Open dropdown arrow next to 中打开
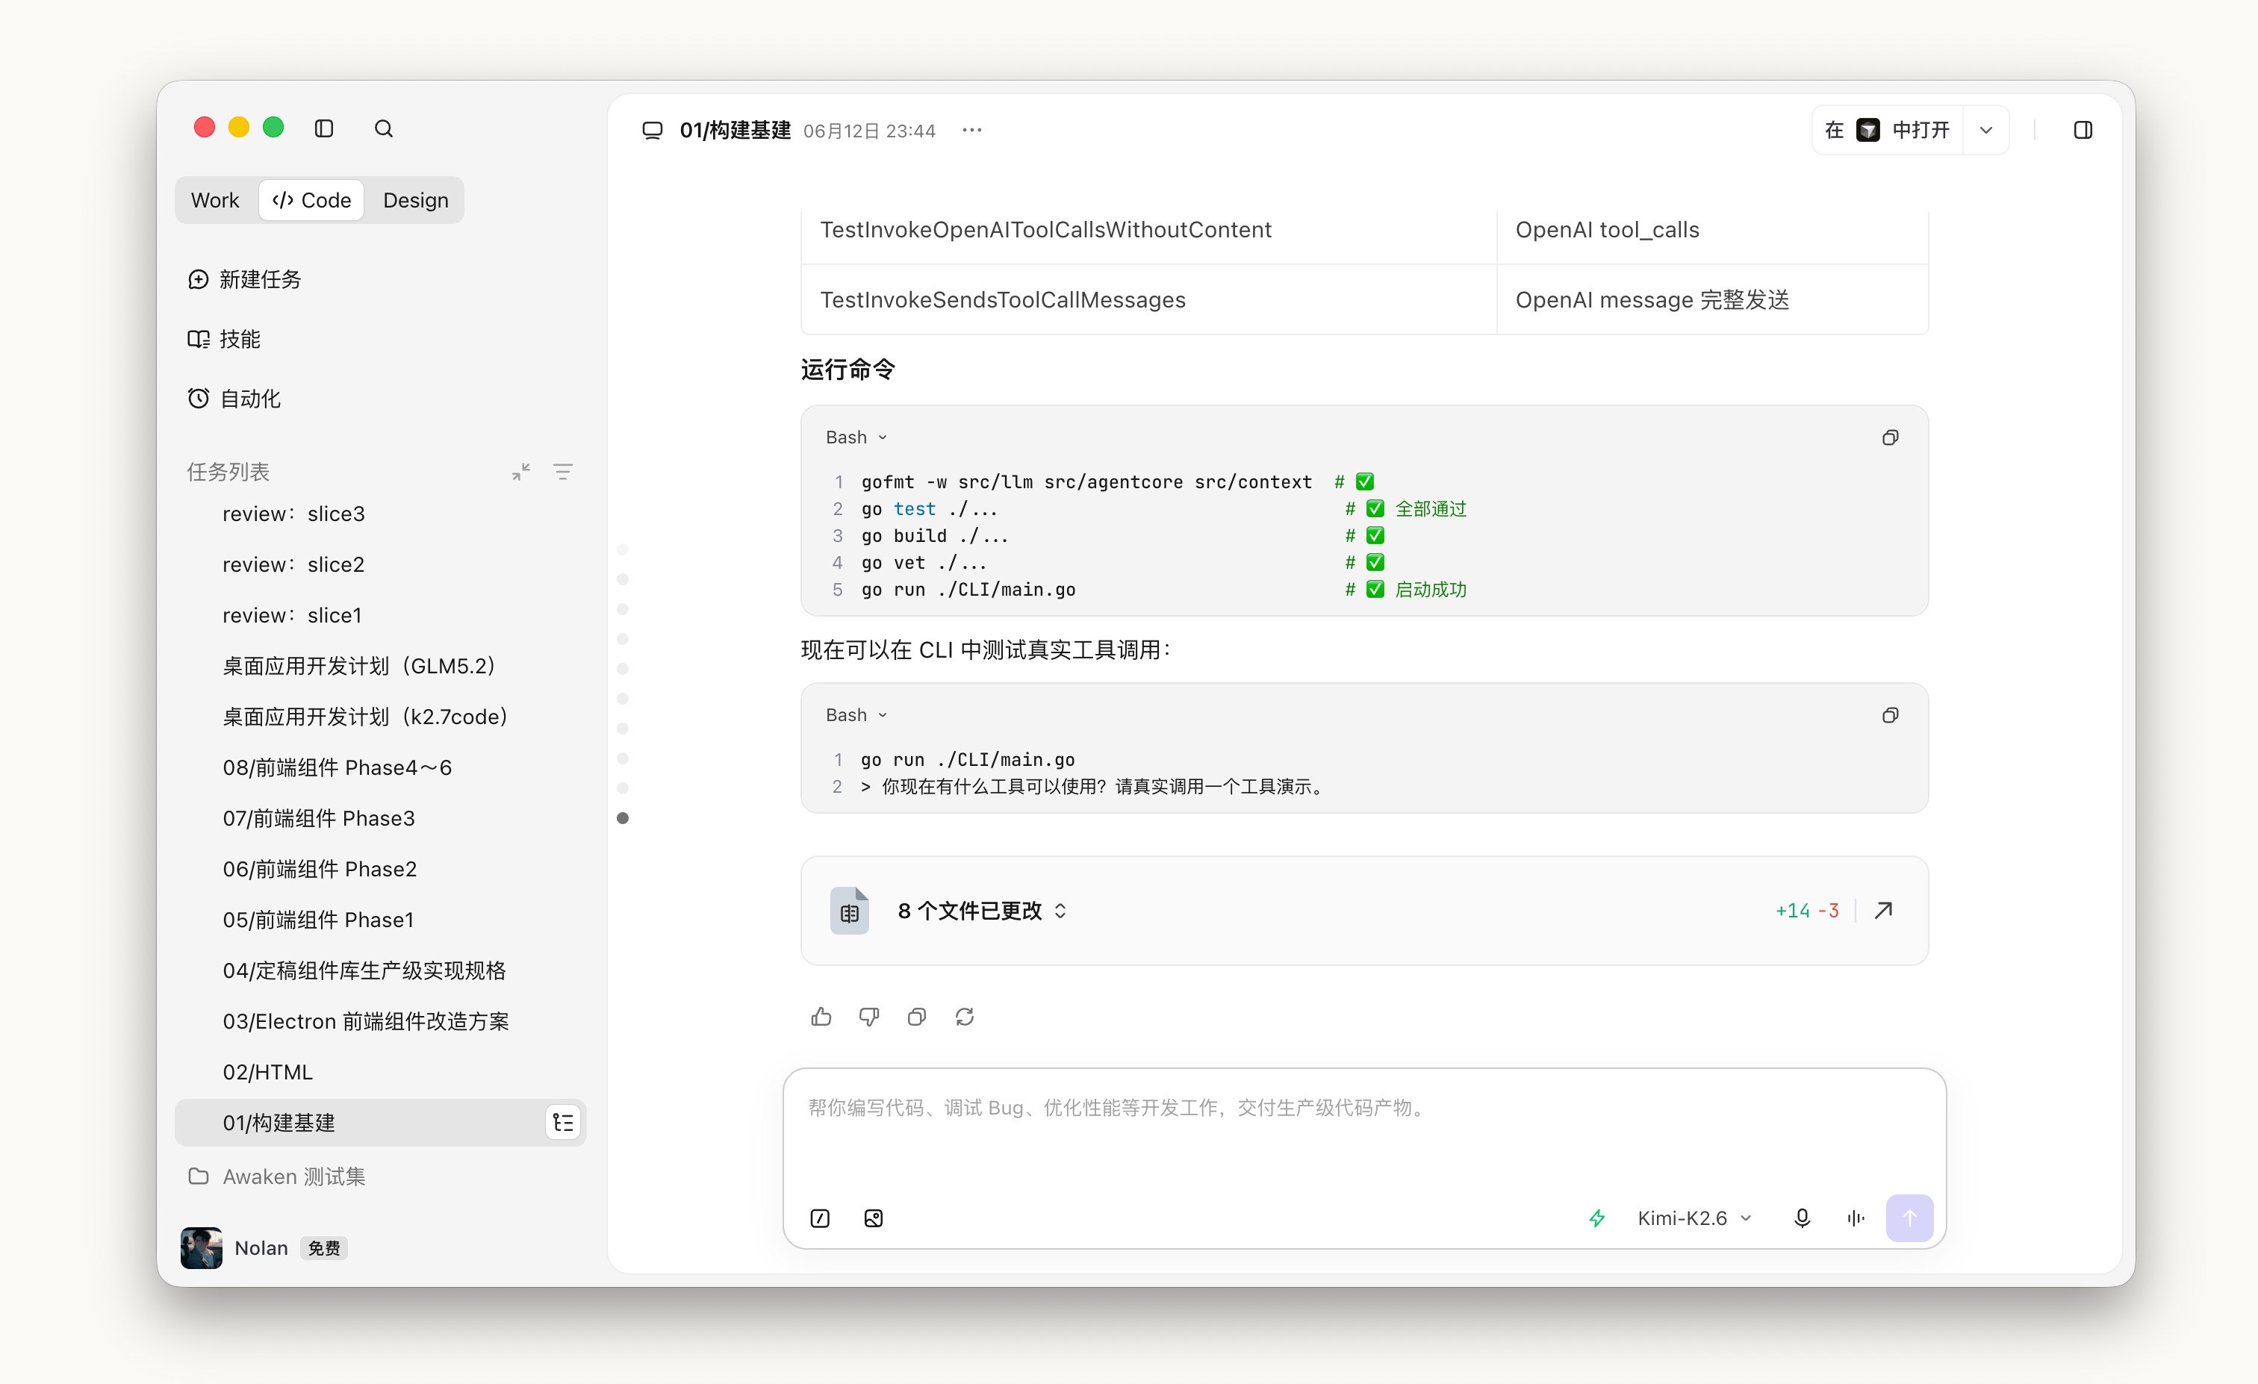 tap(1986, 130)
